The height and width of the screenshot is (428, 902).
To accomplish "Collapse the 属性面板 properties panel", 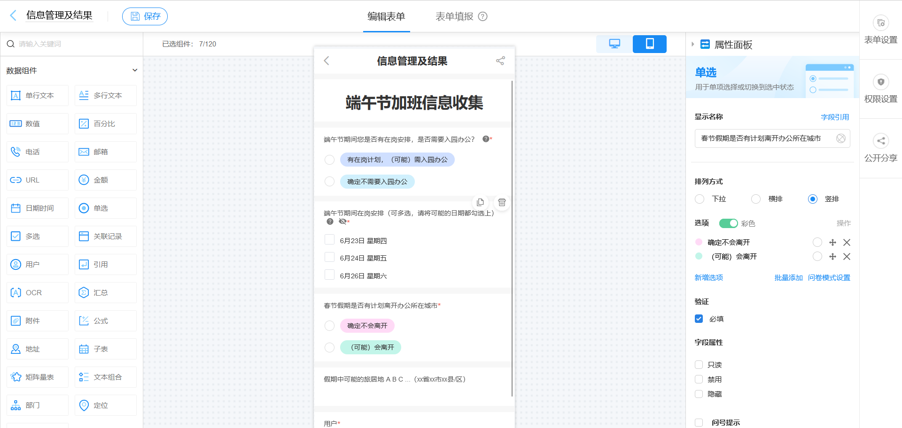I will point(692,44).
